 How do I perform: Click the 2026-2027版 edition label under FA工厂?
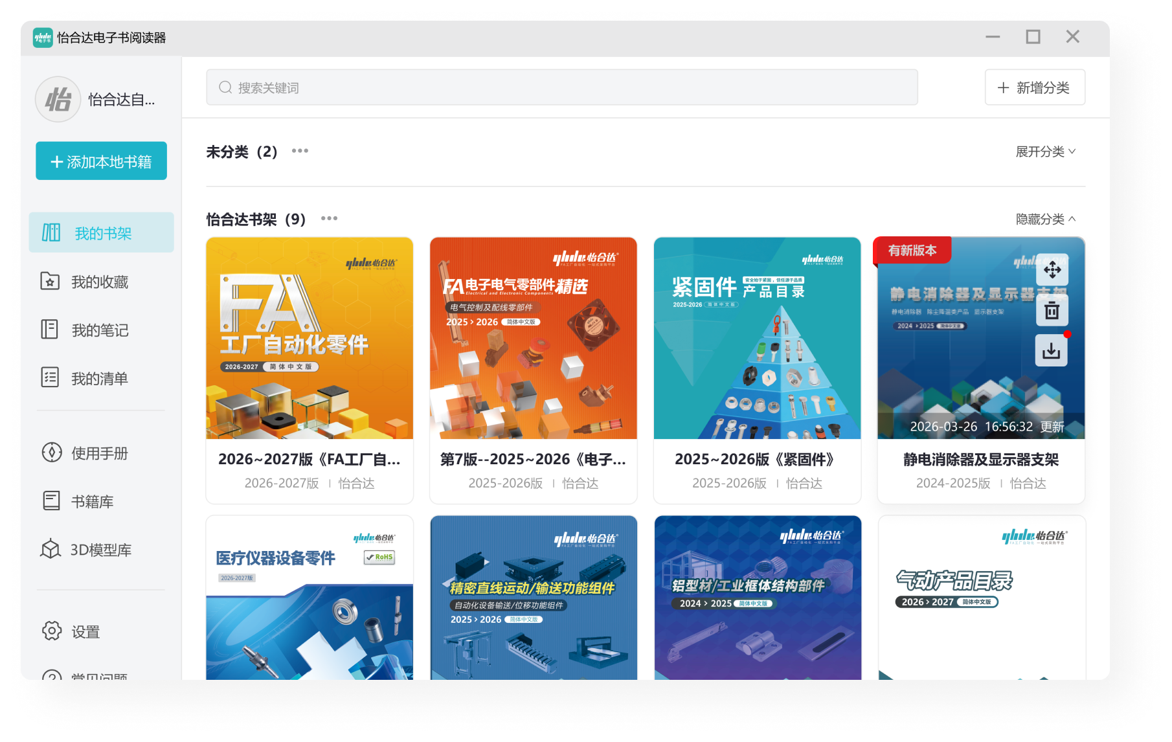pos(282,483)
